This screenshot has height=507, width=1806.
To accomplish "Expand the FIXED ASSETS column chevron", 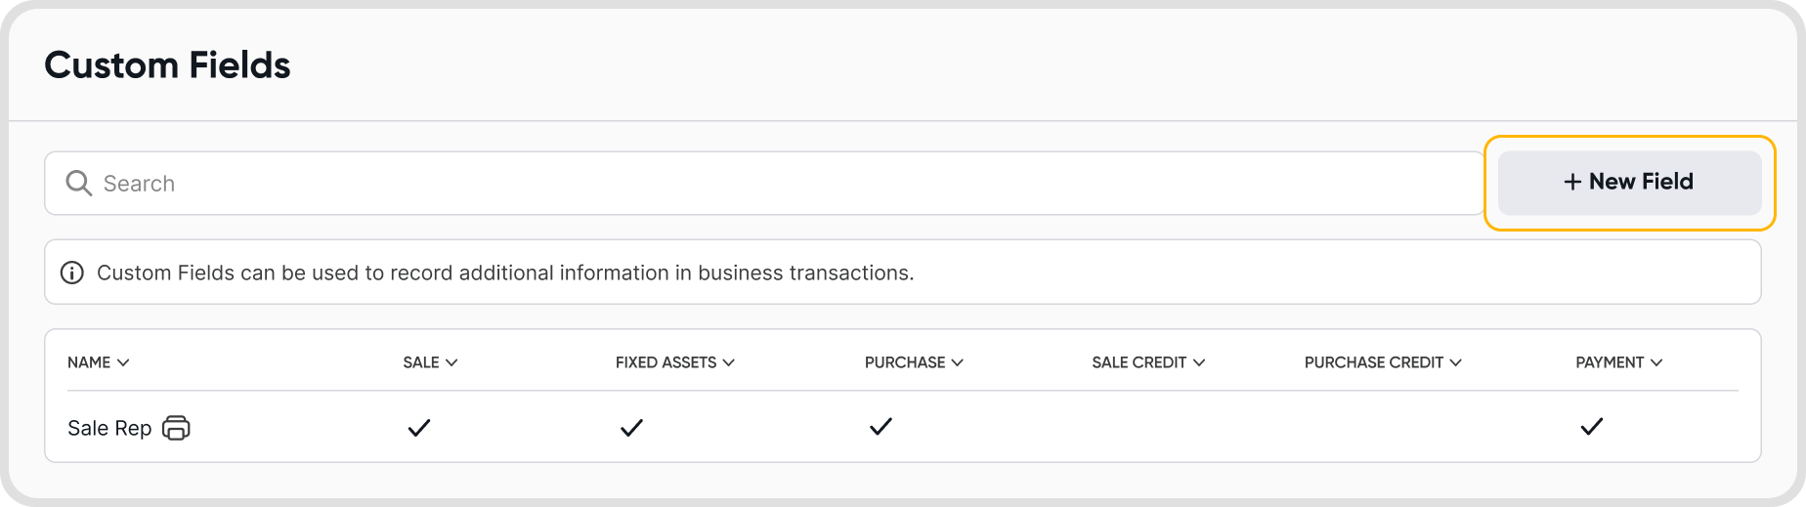I will tap(728, 362).
